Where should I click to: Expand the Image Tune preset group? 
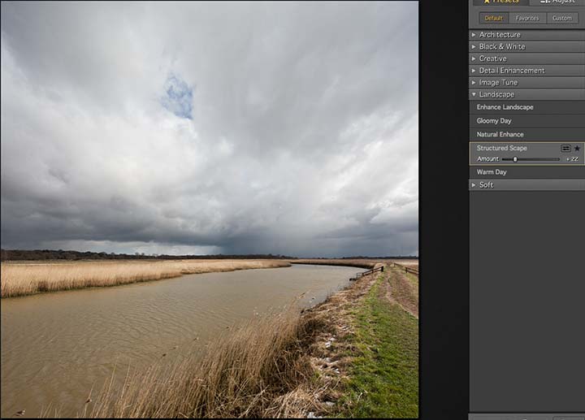point(526,82)
